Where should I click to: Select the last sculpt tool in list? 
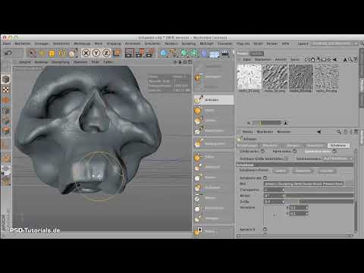pos(214,231)
